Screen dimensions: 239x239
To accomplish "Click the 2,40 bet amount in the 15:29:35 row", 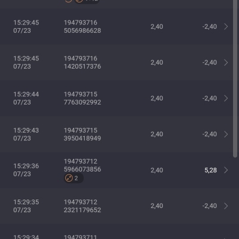I will click(x=157, y=206).
